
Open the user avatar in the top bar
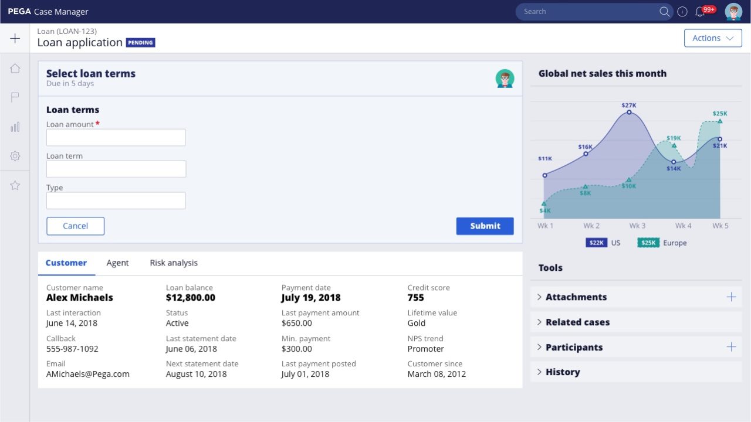733,11
